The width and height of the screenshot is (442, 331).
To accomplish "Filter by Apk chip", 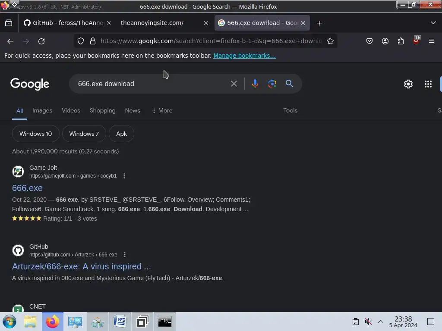I will coord(121,134).
